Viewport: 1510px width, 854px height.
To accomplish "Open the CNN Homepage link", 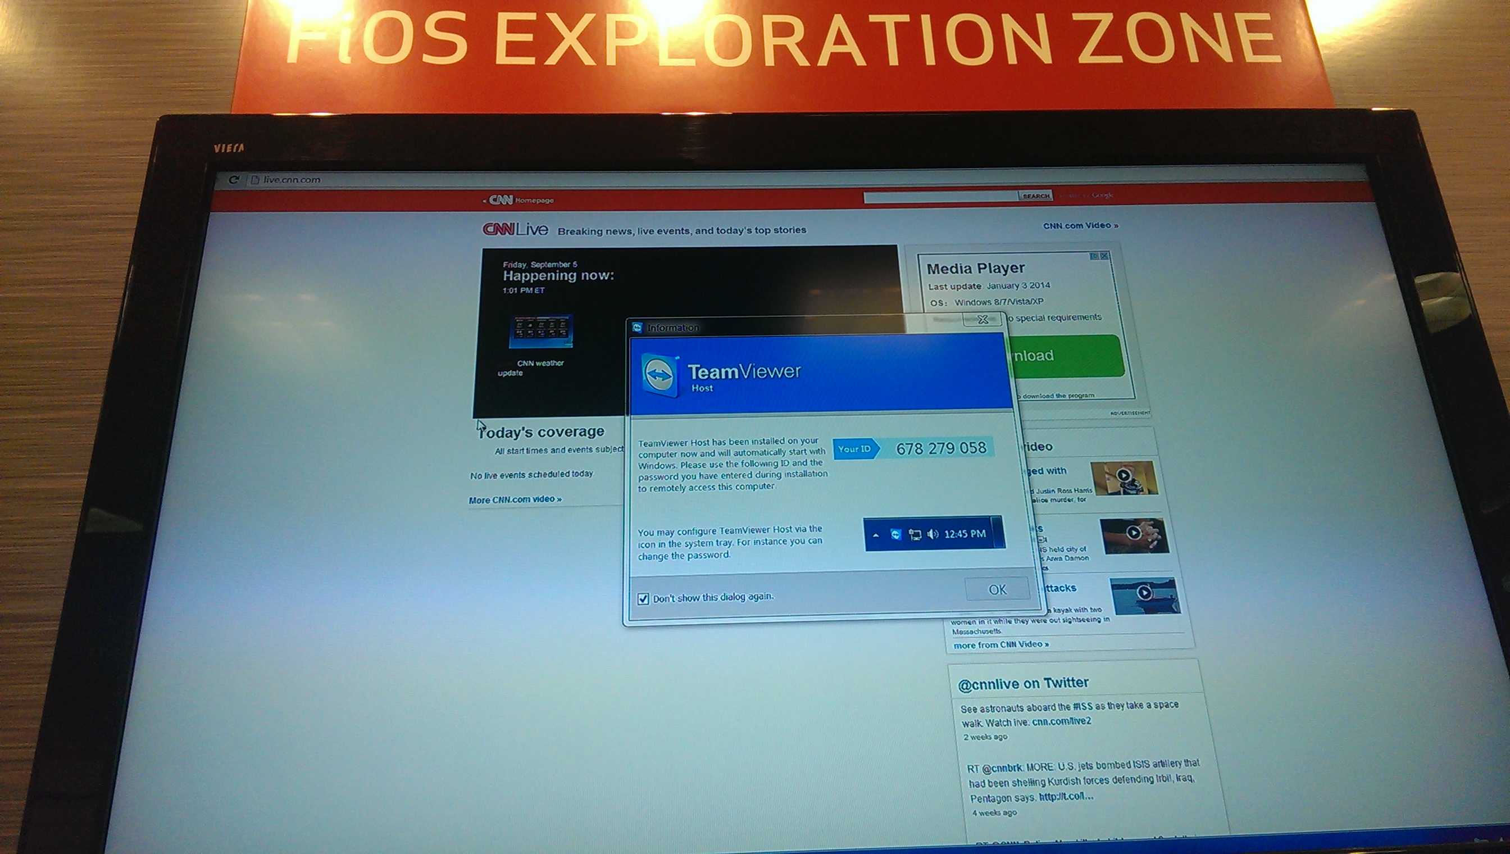I will click(x=519, y=200).
